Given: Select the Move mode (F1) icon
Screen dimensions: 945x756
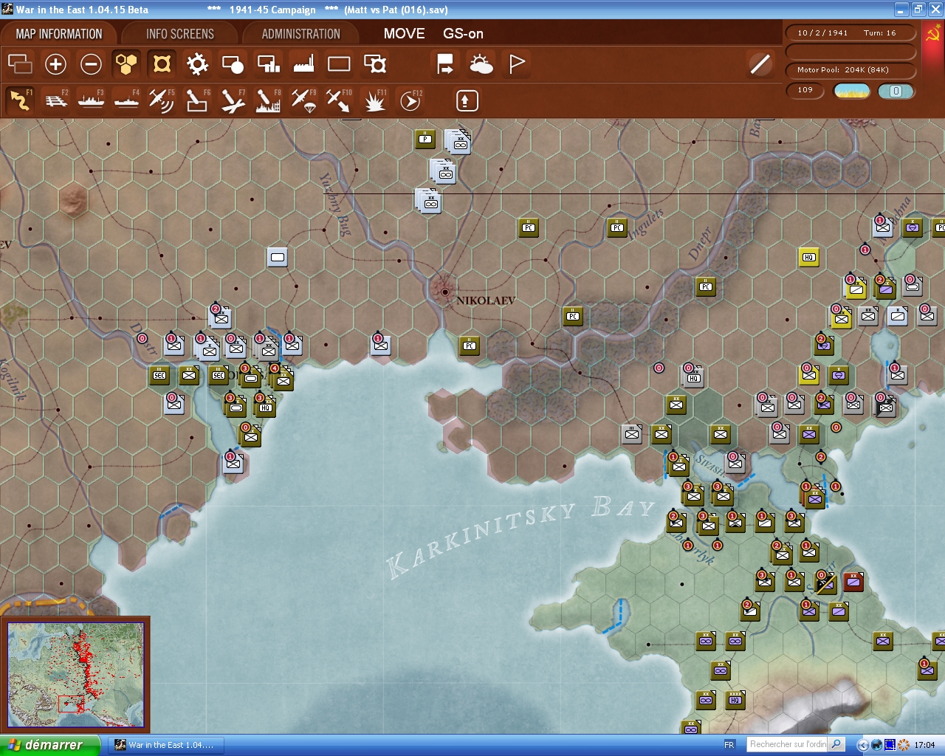Looking at the screenshot, I should click(20, 100).
